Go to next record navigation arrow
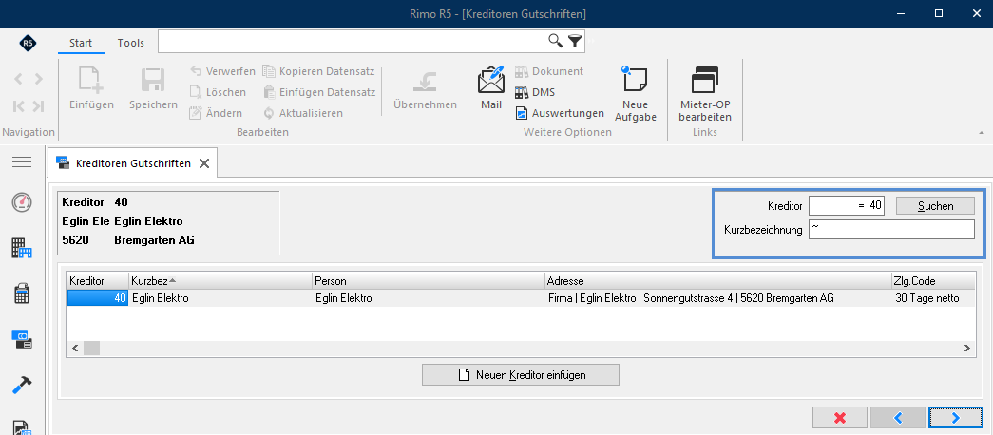993x435 pixels. coord(39,79)
